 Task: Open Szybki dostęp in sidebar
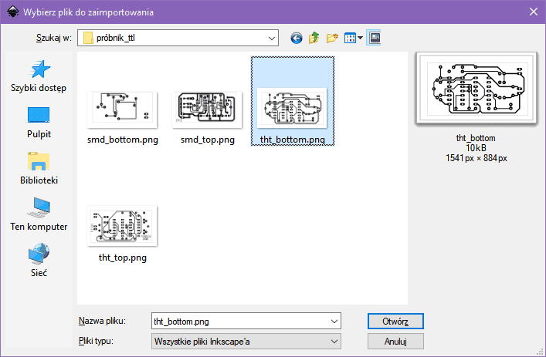tap(39, 77)
